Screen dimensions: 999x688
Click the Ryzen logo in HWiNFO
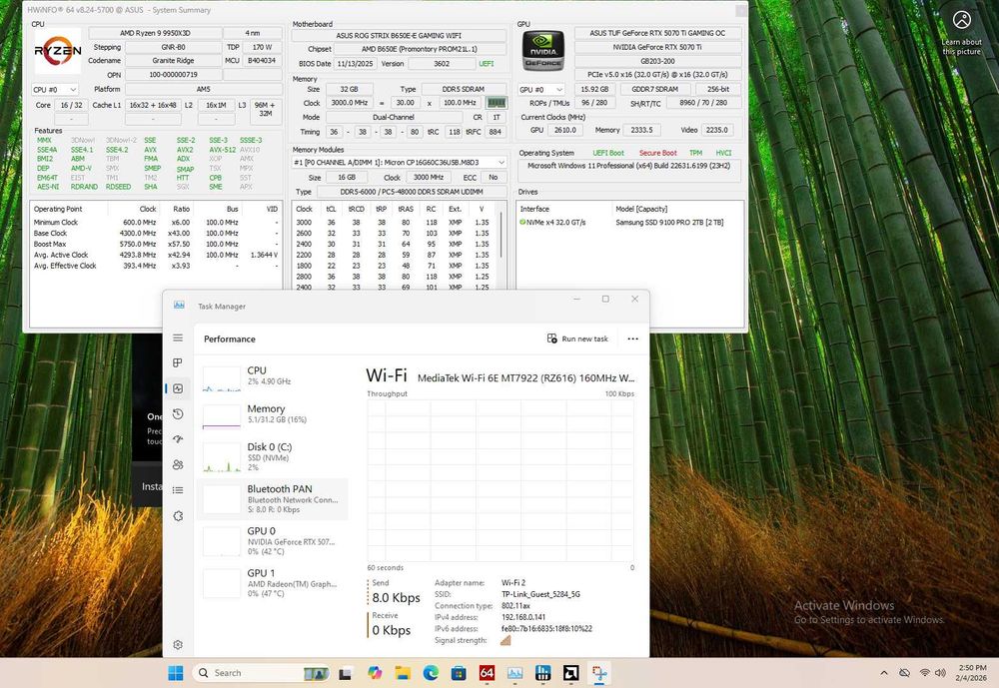57,50
